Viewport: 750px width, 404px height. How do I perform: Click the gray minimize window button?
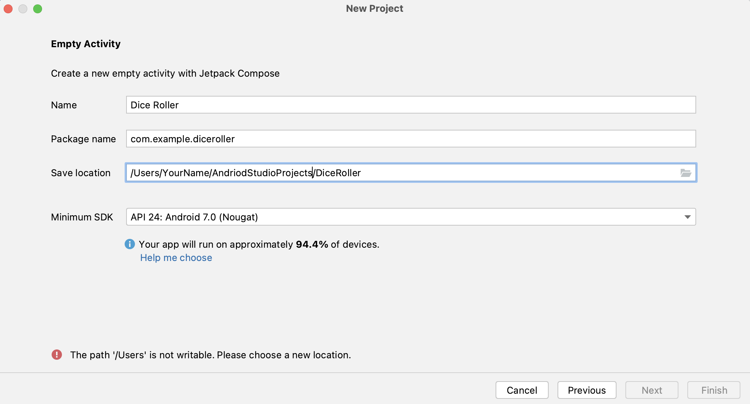pos(23,9)
